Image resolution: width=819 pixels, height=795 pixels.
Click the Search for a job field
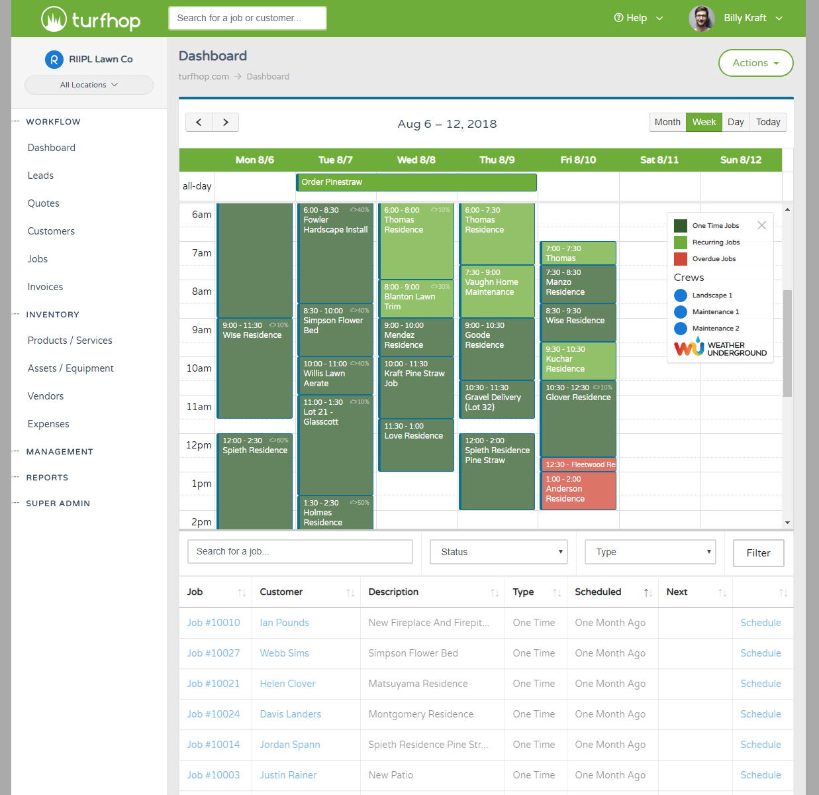coord(299,551)
